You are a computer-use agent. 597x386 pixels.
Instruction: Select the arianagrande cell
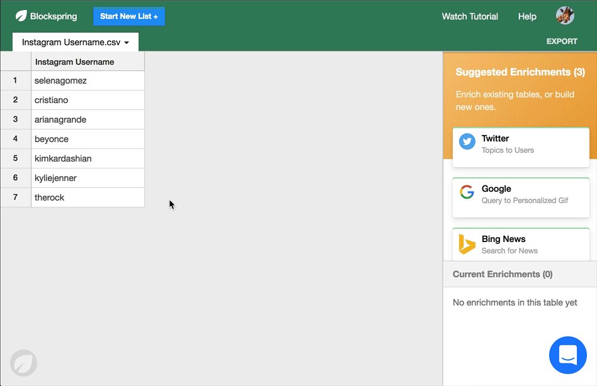[x=88, y=119]
